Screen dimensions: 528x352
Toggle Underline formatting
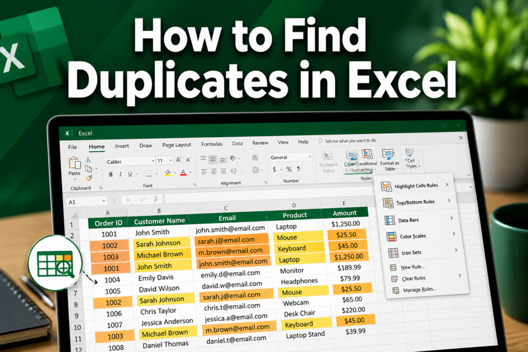[130, 174]
